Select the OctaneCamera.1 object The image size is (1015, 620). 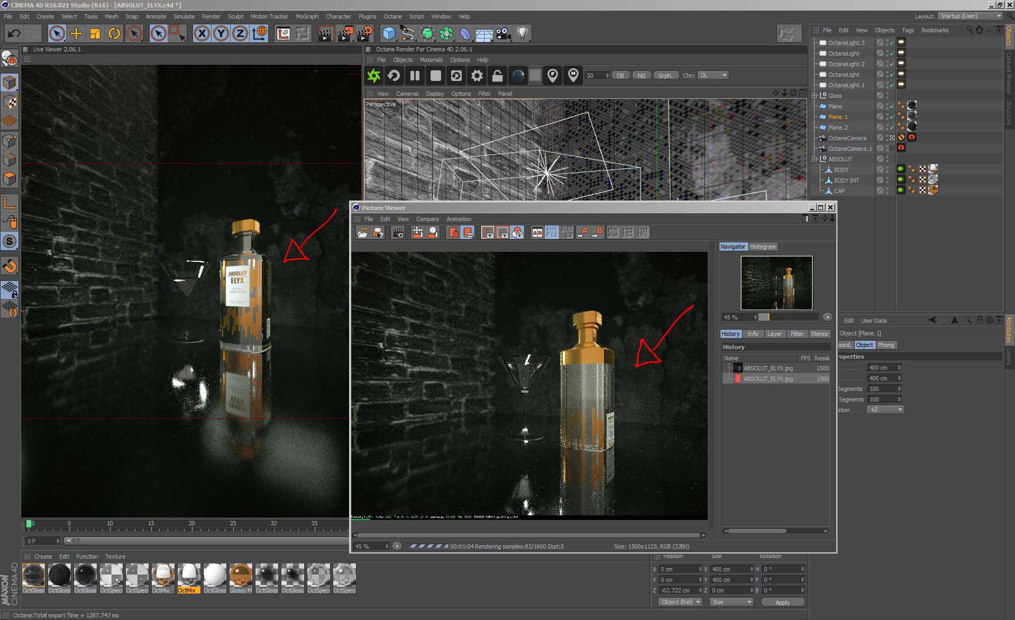[x=849, y=149]
